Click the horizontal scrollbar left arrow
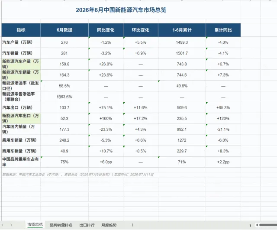277x230 pixels. [257, 225]
